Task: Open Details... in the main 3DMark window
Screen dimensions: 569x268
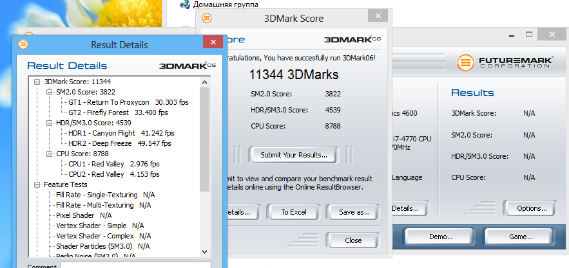Action: tap(409, 208)
